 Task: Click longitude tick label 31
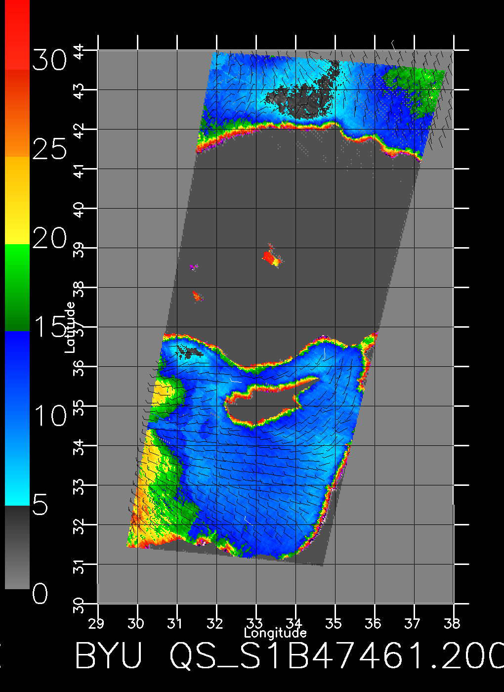click(175, 623)
